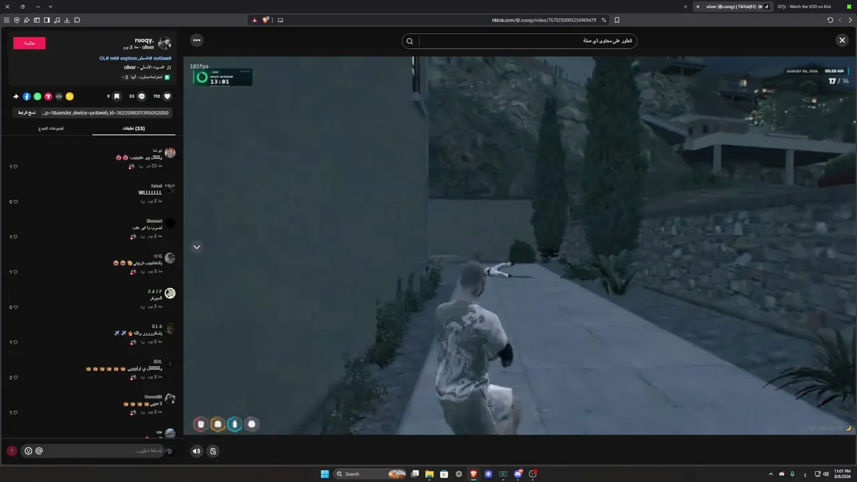This screenshot has height=482, width=857.
Task: Click the Windows taskbar Search box
Action: point(370,474)
